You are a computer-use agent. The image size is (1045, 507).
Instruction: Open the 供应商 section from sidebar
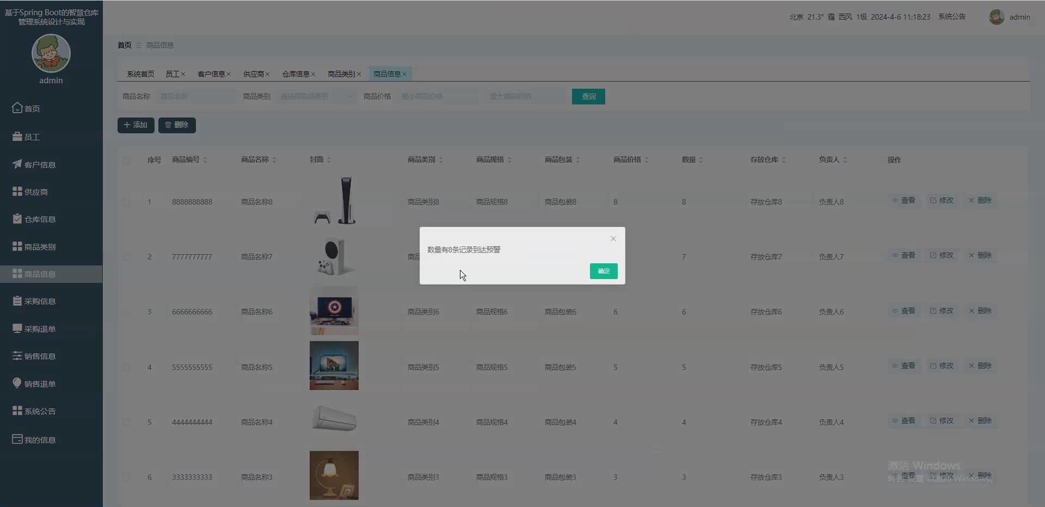36,191
